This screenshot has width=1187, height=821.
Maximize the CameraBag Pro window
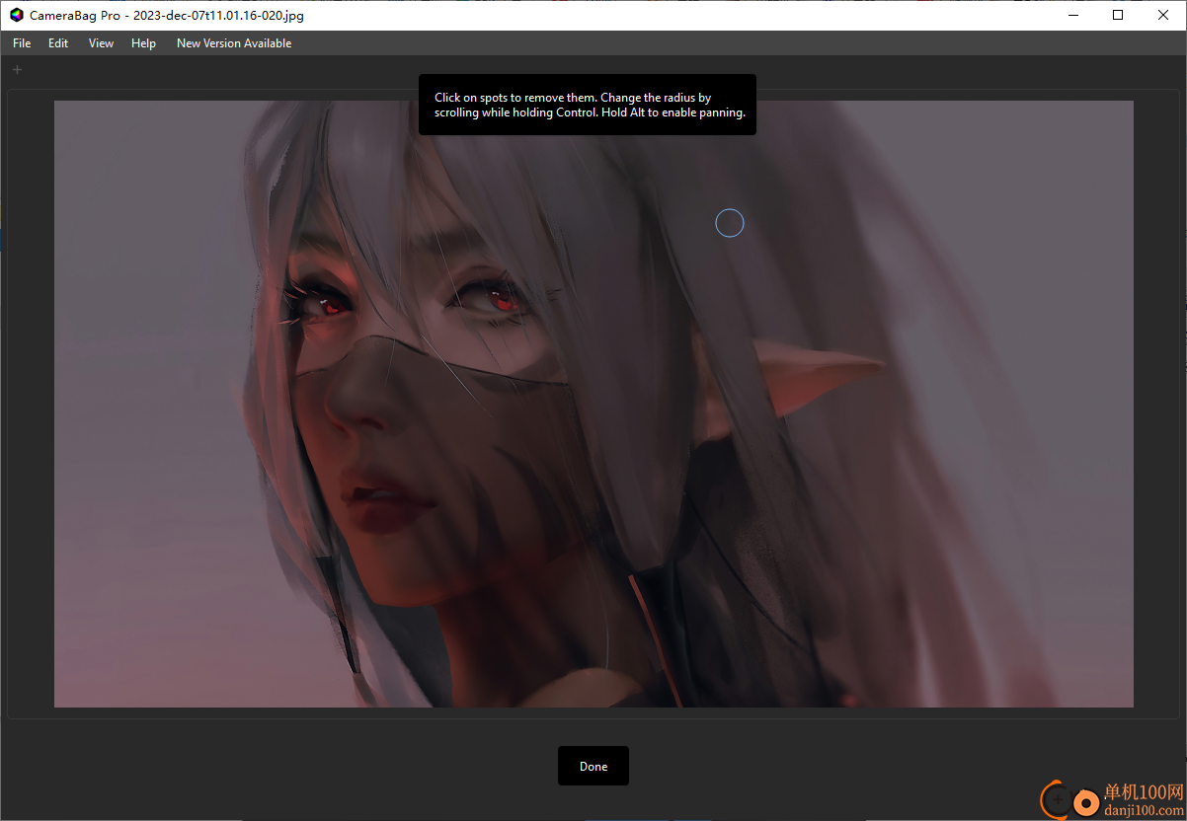[x=1118, y=15]
